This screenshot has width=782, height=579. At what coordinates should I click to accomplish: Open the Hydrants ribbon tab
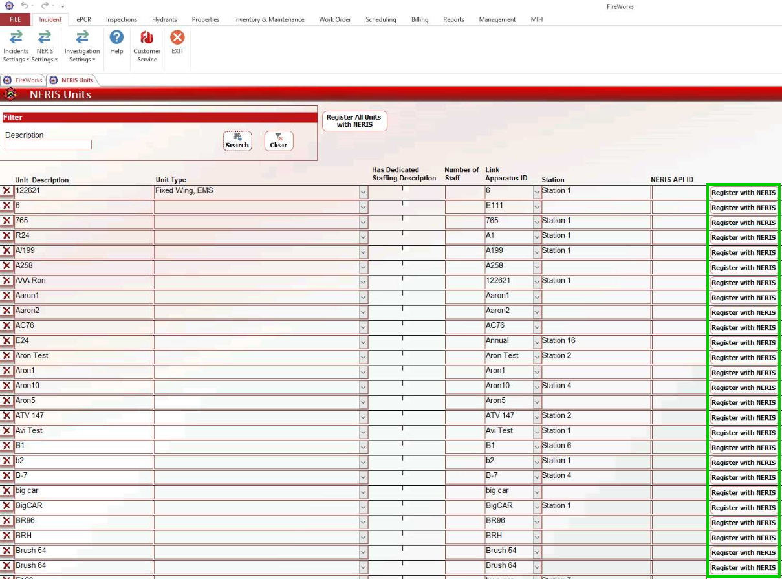click(164, 19)
